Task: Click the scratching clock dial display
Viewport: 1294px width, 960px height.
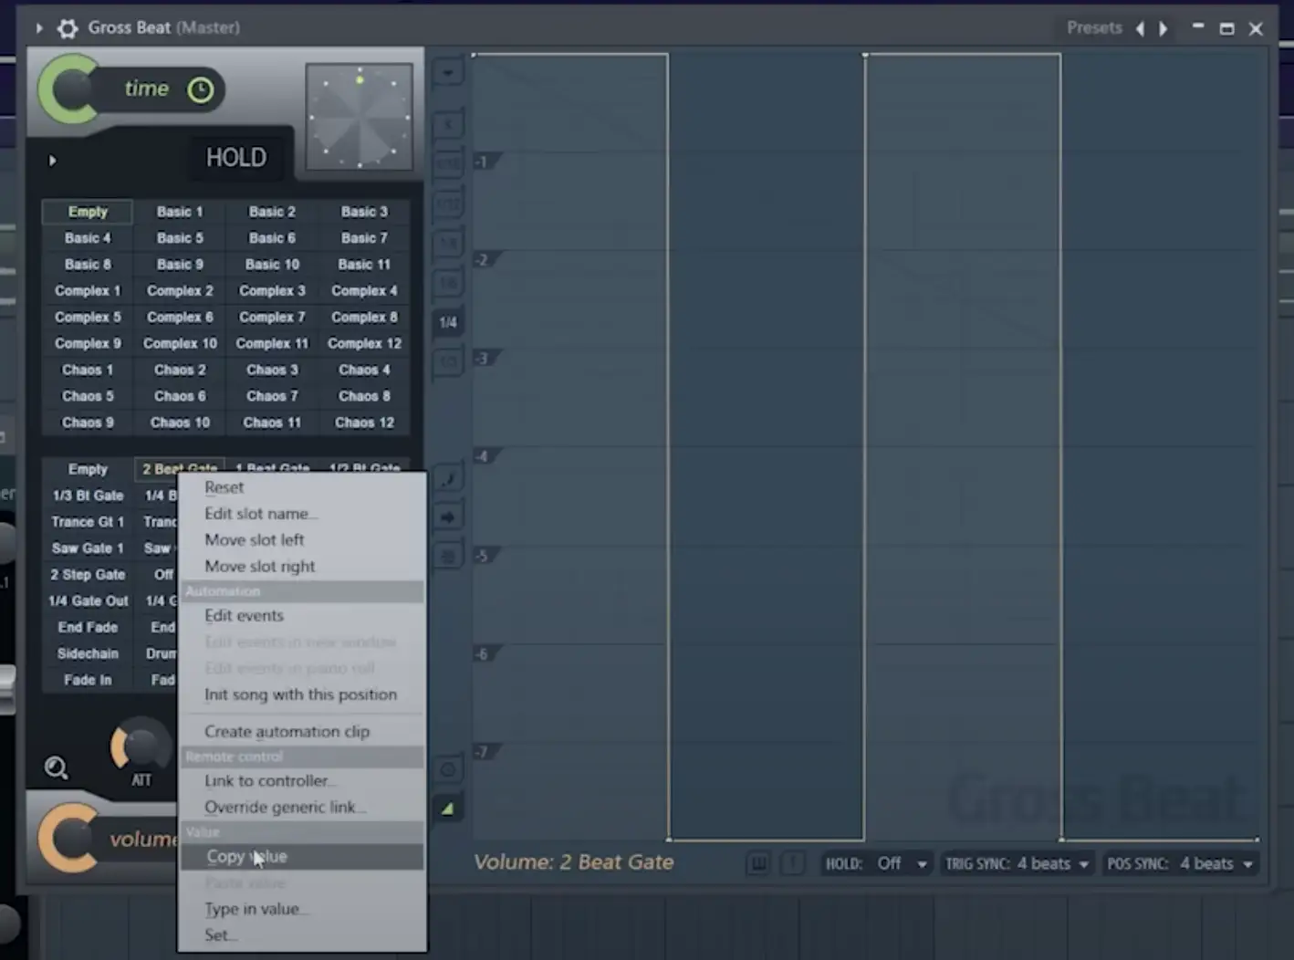Action: 360,117
